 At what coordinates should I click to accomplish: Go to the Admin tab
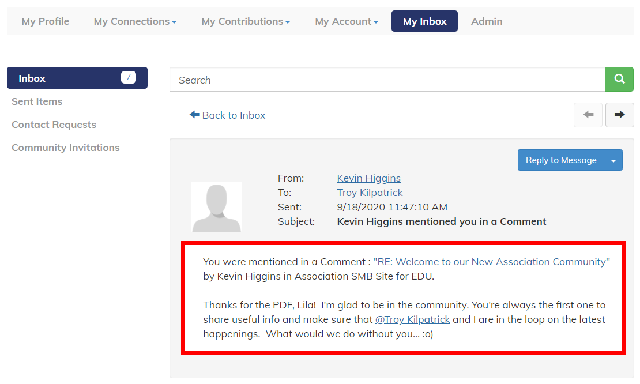click(487, 21)
